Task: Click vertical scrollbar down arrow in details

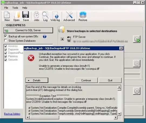Action: 119,114
